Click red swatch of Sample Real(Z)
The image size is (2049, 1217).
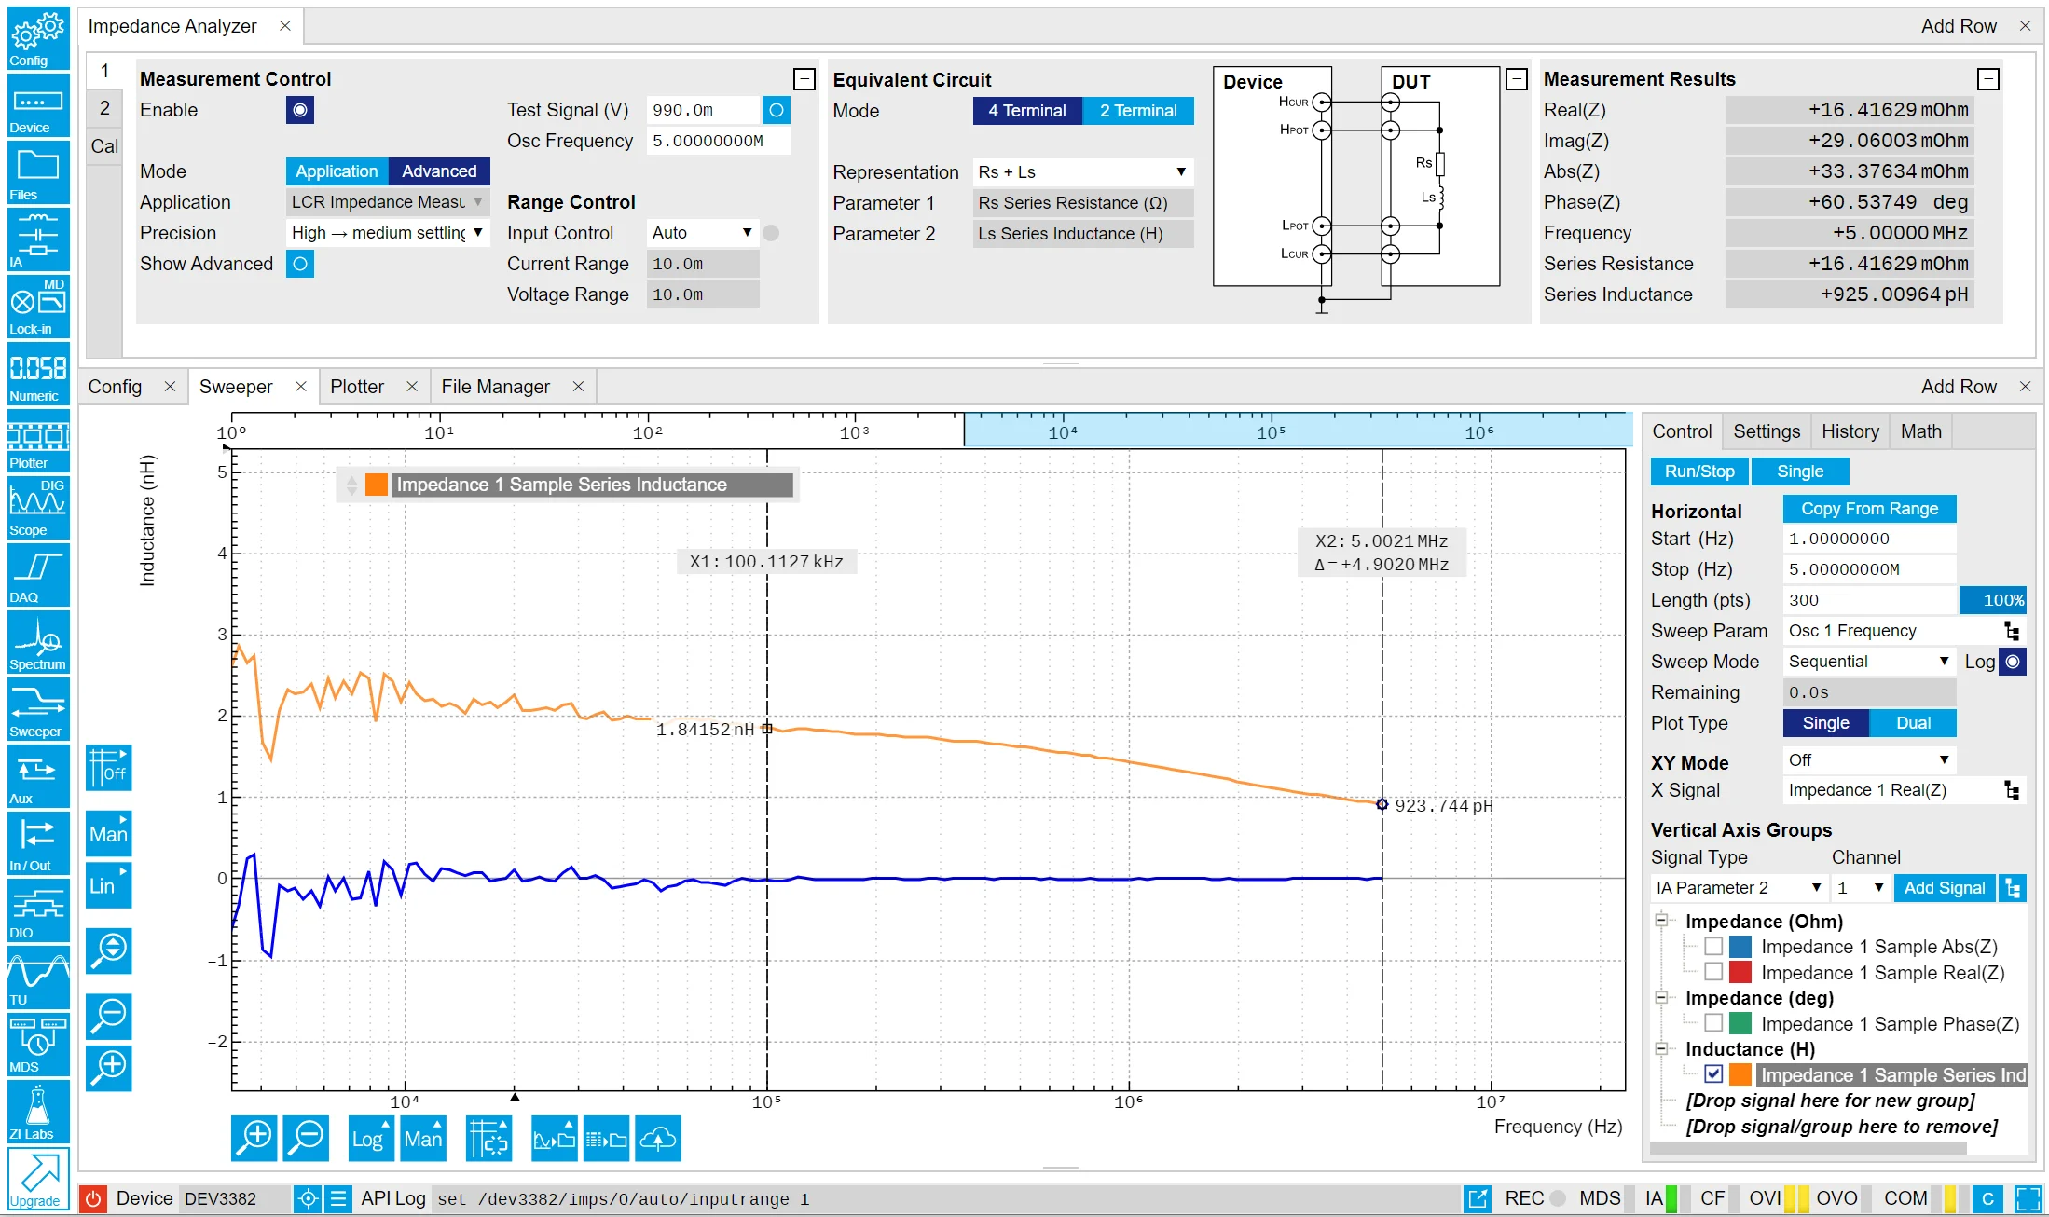point(1740,972)
